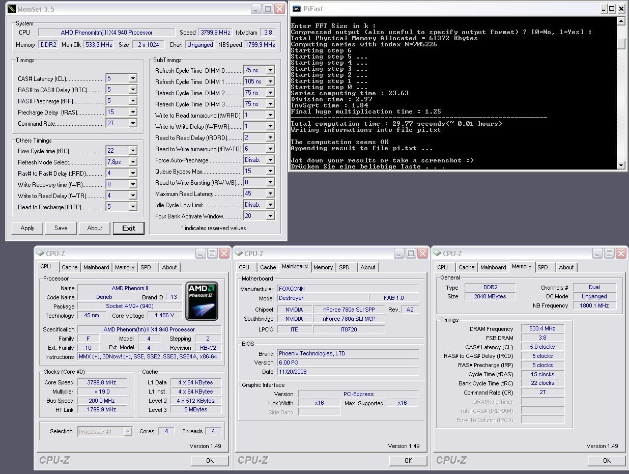Open the Read to Precharge (tRTP) dropdown

click(x=133, y=207)
